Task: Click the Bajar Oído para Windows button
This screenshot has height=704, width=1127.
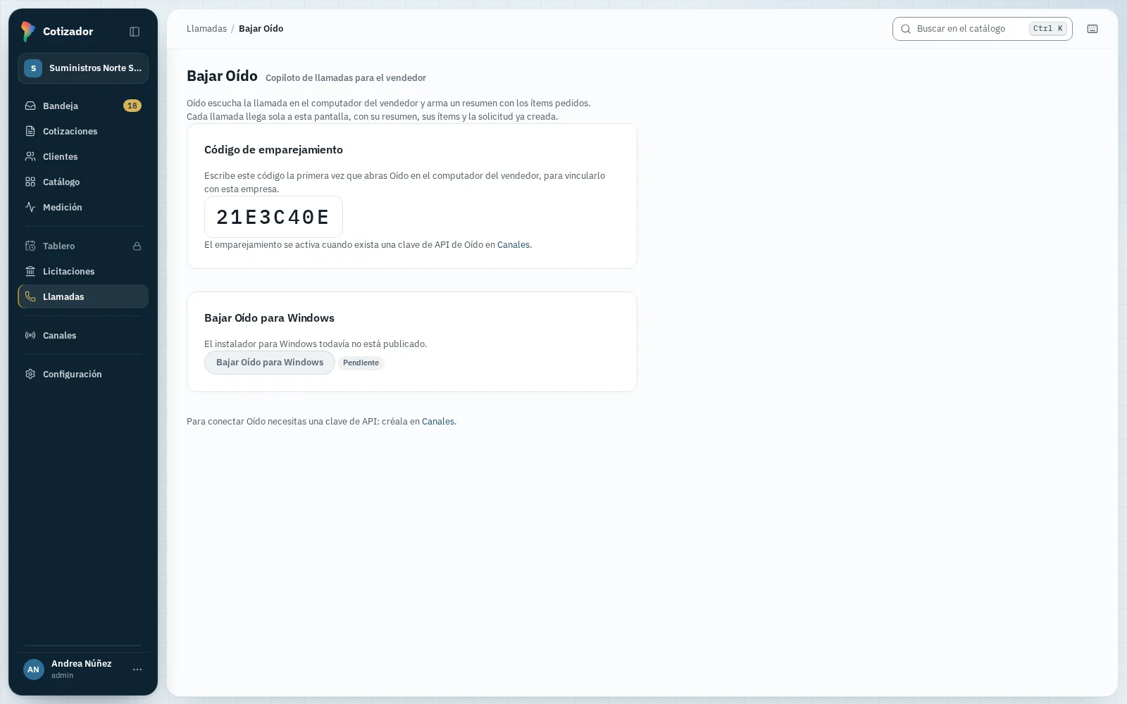Action: (270, 363)
